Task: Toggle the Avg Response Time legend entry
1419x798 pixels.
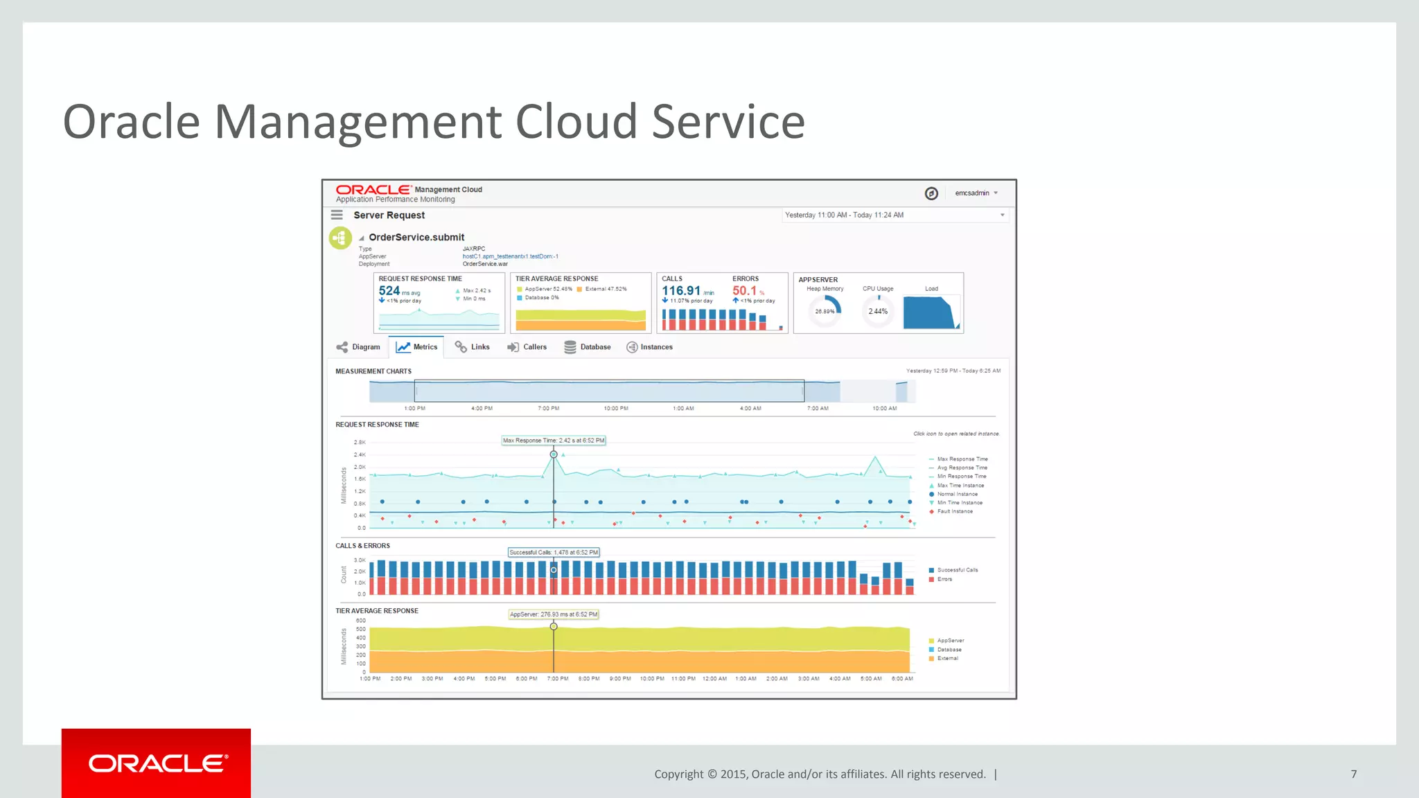Action: pos(958,468)
